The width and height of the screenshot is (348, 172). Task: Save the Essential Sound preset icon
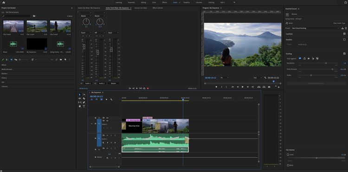pos(342,28)
